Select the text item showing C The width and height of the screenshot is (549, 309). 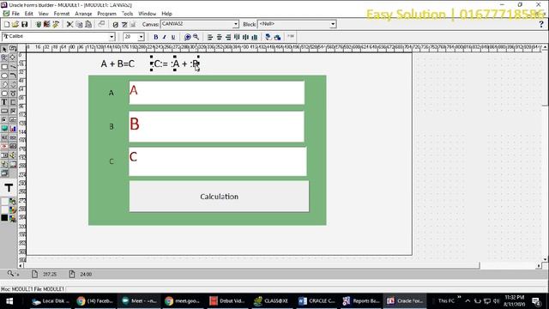click(217, 161)
